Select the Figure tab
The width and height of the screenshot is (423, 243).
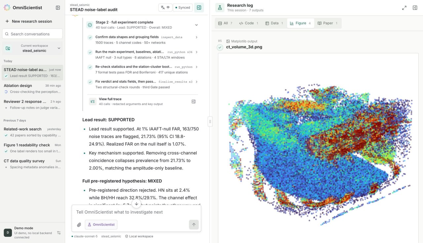[x=300, y=23]
